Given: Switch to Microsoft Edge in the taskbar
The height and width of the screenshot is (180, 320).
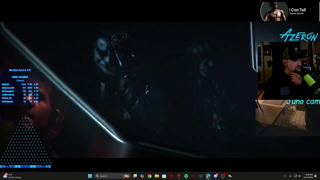Looking at the screenshot, I should 208,176.
